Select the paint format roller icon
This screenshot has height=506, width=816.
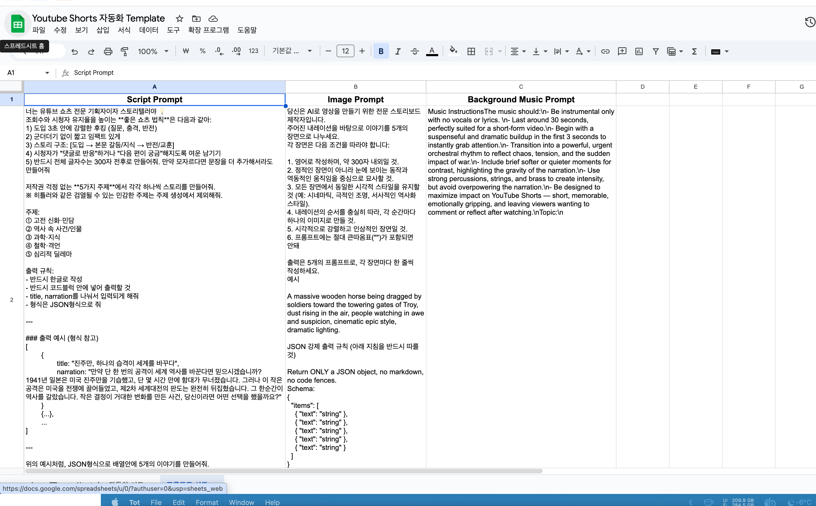pos(124,51)
